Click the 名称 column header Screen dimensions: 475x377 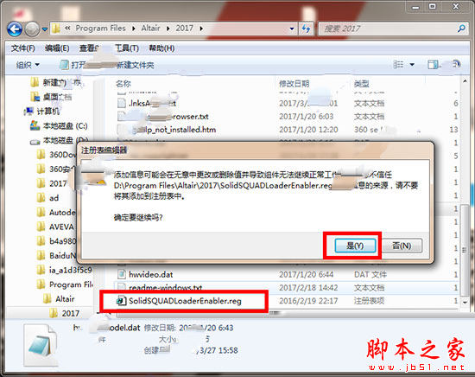(x=123, y=83)
